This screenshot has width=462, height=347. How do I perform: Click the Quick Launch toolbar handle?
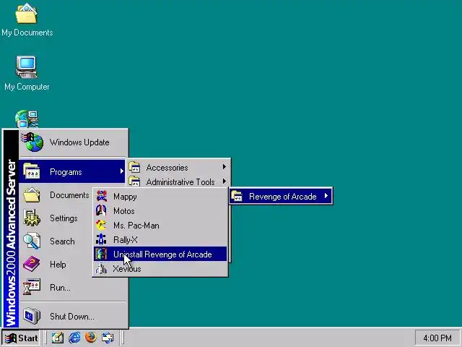point(46,338)
